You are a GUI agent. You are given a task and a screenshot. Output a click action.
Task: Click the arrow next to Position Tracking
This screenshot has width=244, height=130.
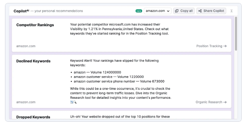click(x=225, y=46)
